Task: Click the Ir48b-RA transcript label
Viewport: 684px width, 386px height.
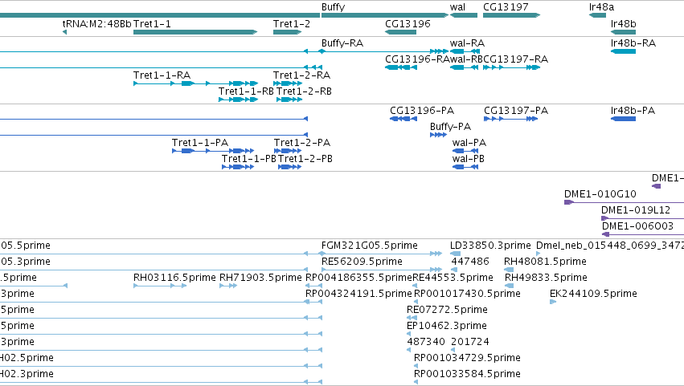Action: pos(633,43)
